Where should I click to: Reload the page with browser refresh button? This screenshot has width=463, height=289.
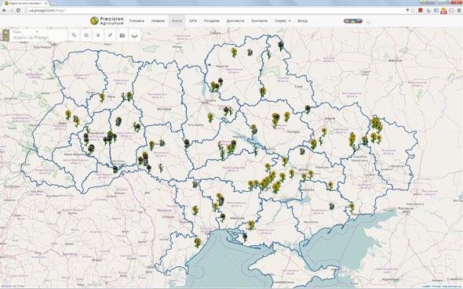click(18, 10)
